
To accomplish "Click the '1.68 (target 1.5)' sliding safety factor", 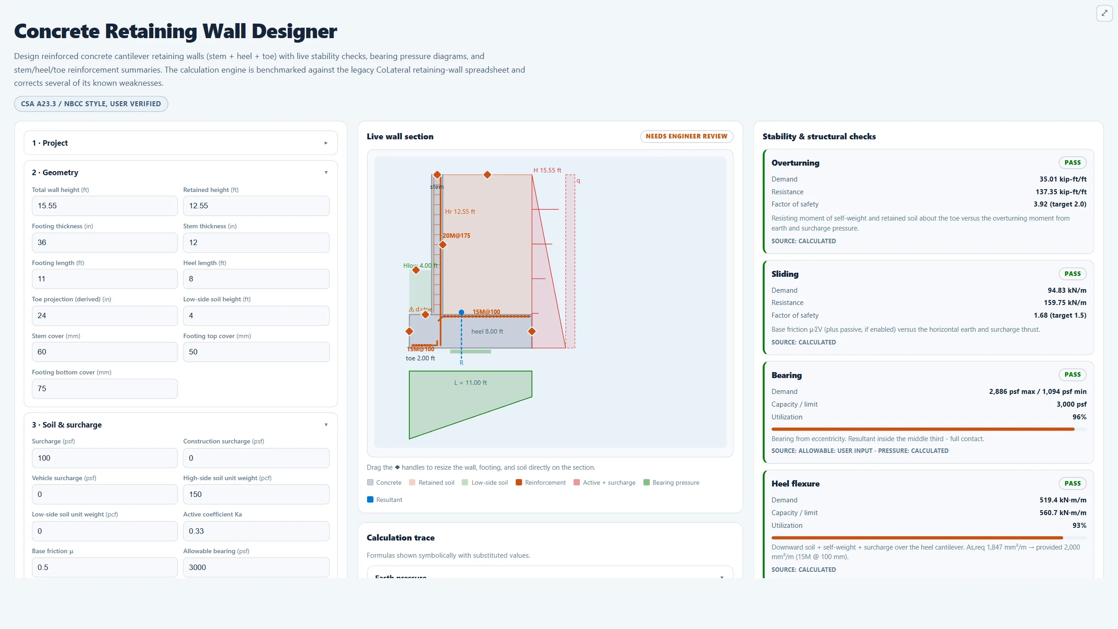I will click(1060, 315).
